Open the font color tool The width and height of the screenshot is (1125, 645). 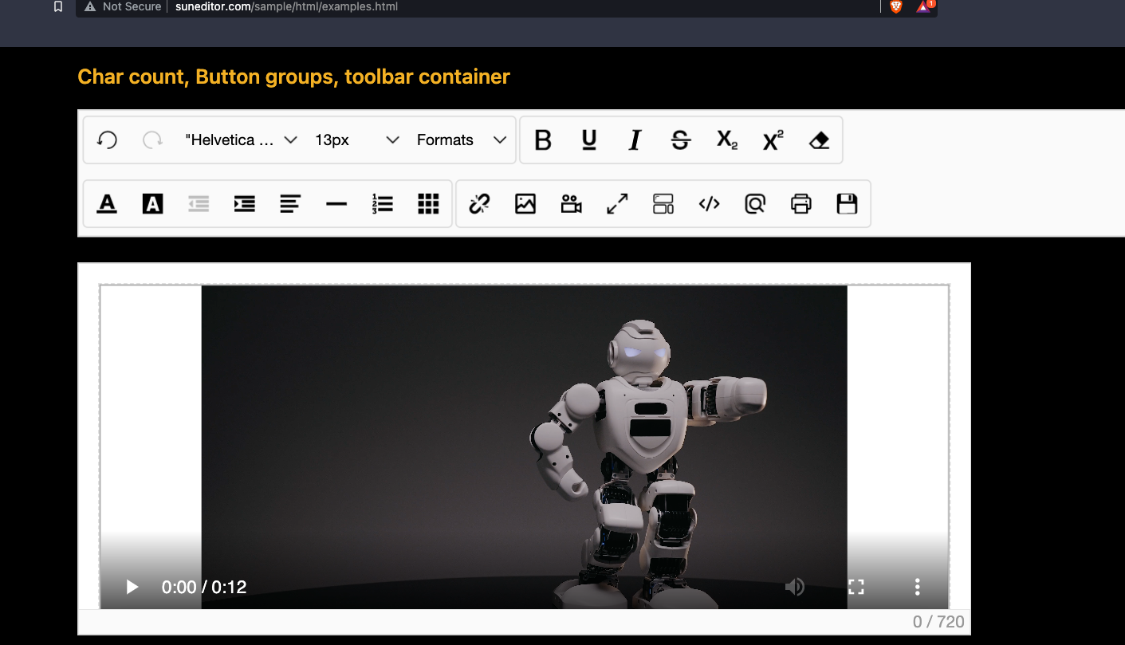coord(107,203)
